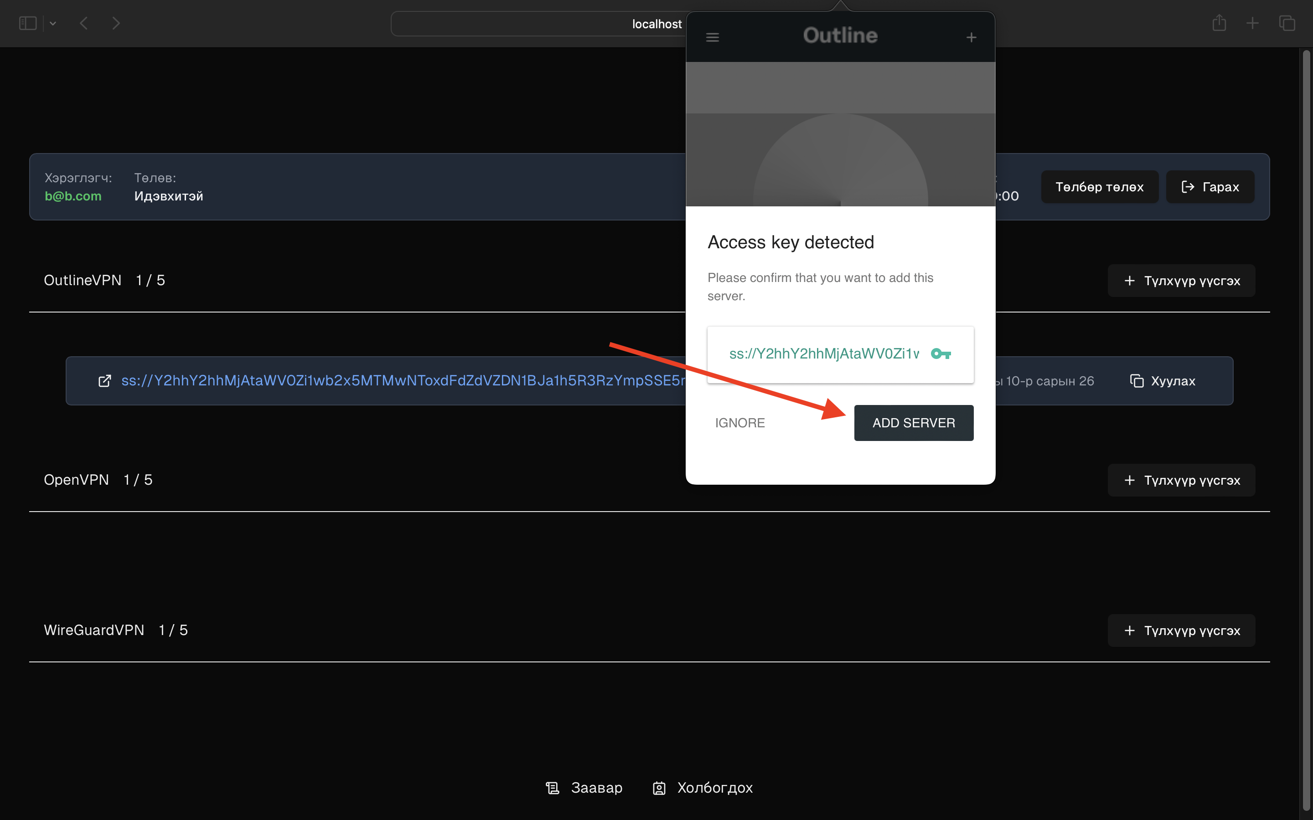
Task: Go back in browser history
Action: pos(83,23)
